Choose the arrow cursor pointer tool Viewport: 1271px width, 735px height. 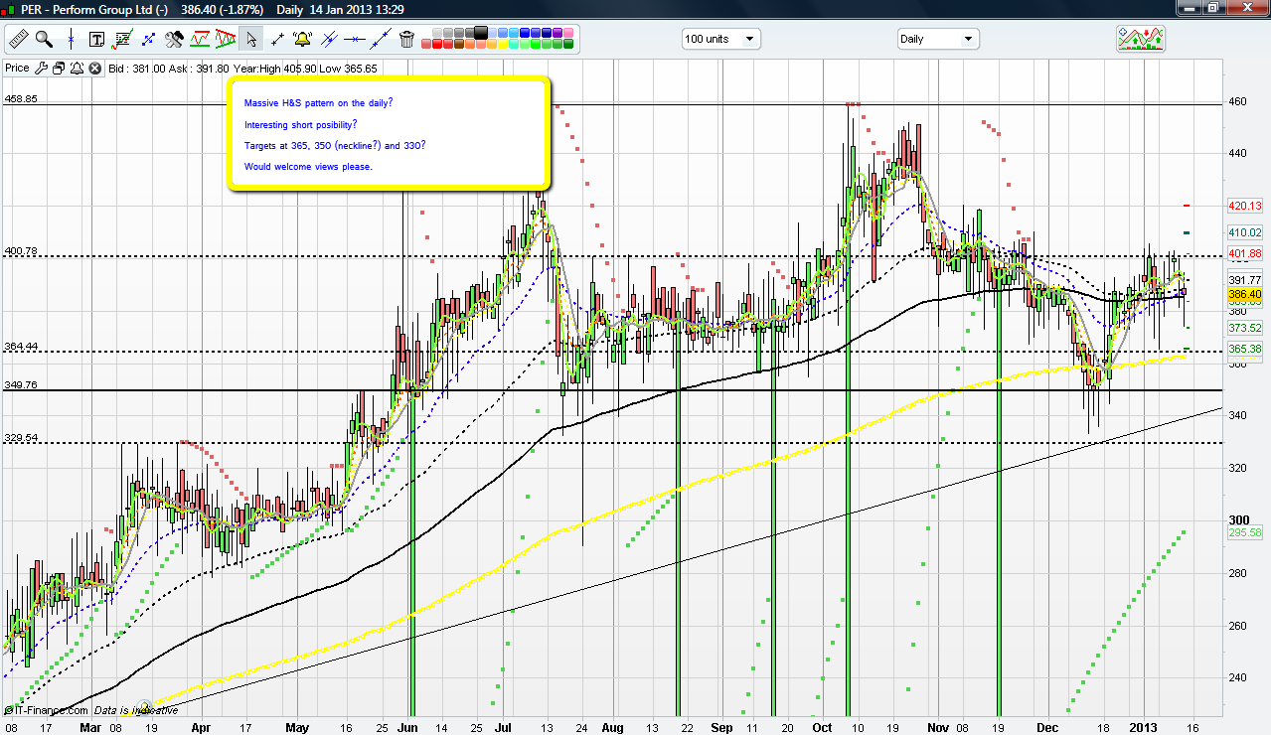[251, 40]
